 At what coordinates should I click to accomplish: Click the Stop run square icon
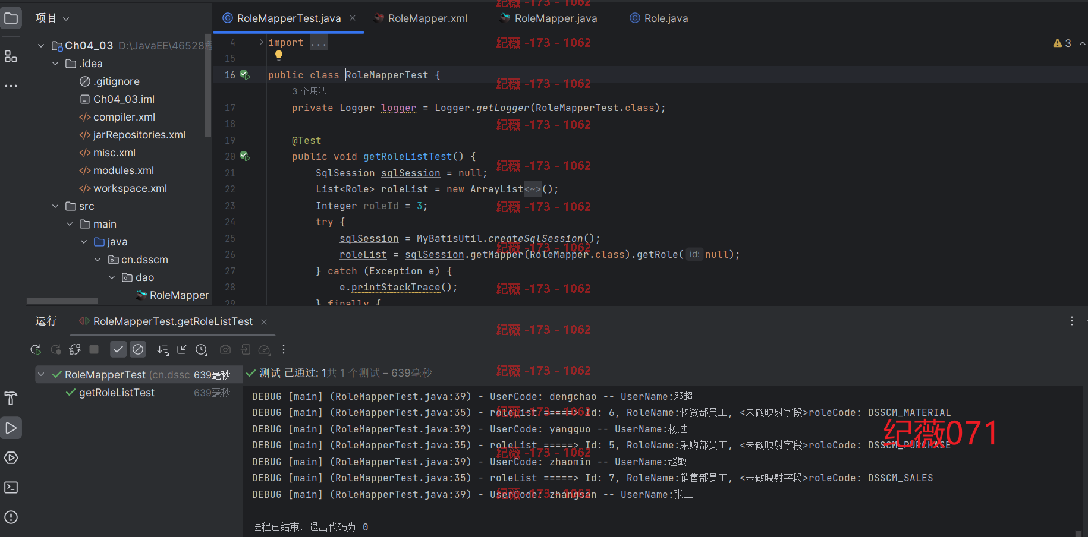[94, 349]
